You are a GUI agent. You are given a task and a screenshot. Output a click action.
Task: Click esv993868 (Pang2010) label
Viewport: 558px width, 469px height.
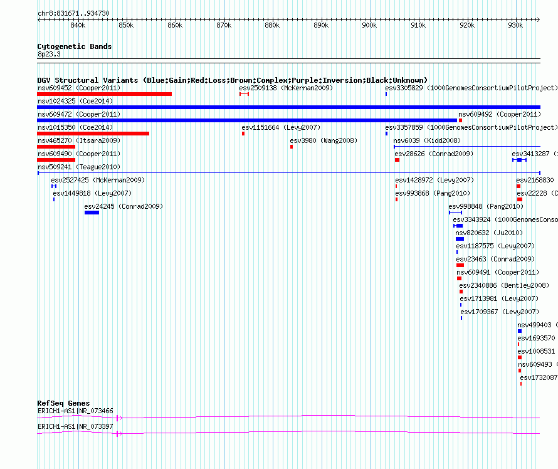tap(433, 193)
